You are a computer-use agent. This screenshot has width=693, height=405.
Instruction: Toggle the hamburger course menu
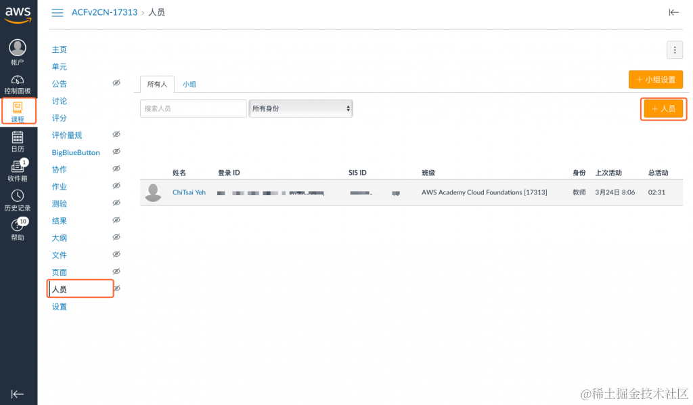58,13
